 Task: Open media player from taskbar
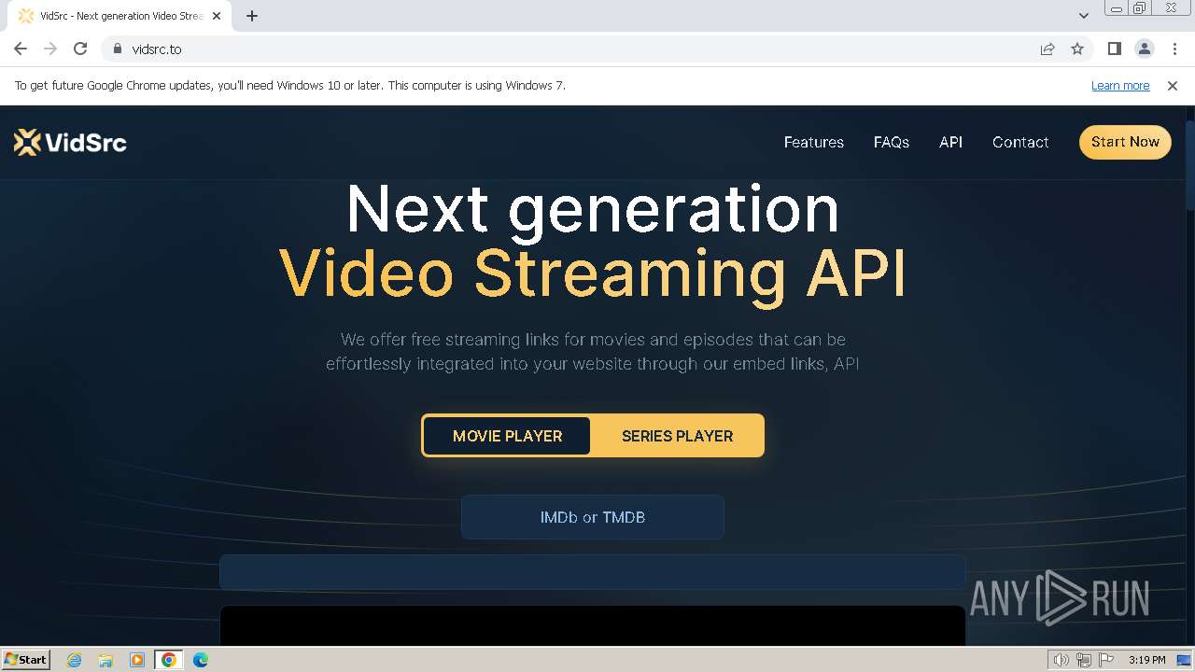coord(137,660)
